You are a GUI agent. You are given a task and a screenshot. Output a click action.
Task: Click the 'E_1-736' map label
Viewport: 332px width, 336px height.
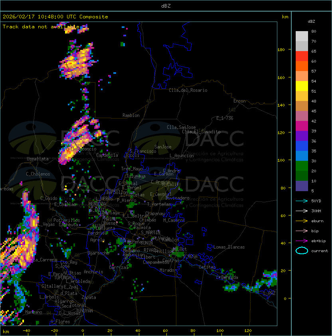225,118
